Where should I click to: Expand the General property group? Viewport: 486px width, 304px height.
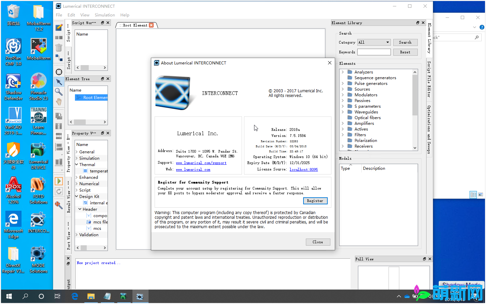pos(77,152)
